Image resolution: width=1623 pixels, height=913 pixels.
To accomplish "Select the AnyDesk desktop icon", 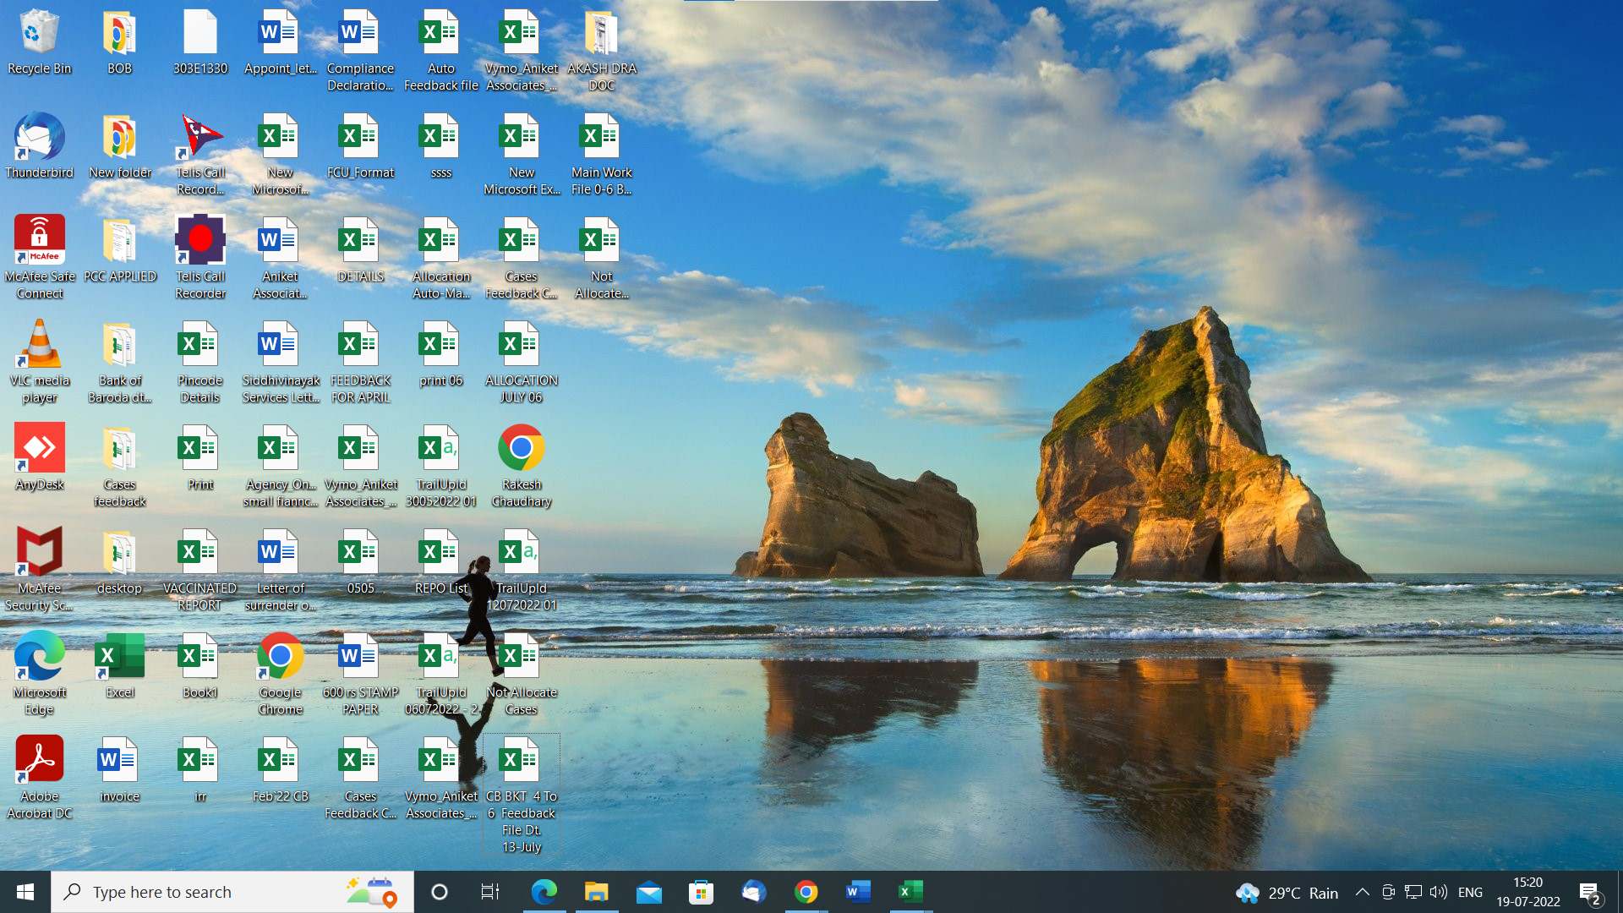I will [x=39, y=456].
